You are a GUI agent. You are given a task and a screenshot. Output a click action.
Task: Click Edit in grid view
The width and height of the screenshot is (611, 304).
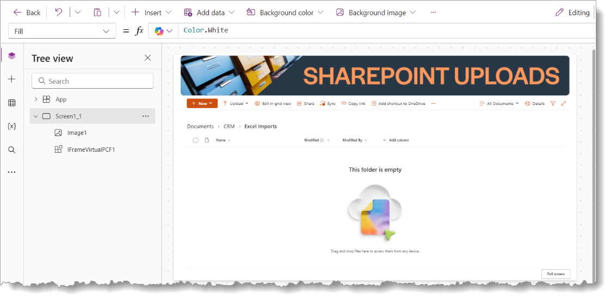pyautogui.click(x=273, y=103)
